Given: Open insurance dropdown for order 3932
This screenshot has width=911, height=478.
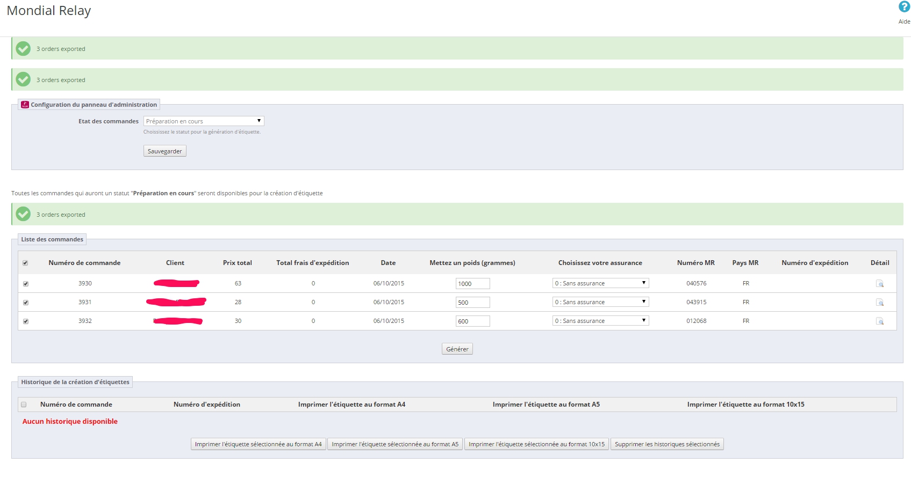Looking at the screenshot, I should (600, 321).
